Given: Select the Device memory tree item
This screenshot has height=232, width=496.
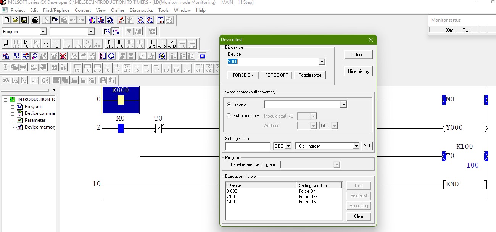Looking at the screenshot, I should tap(40, 127).
